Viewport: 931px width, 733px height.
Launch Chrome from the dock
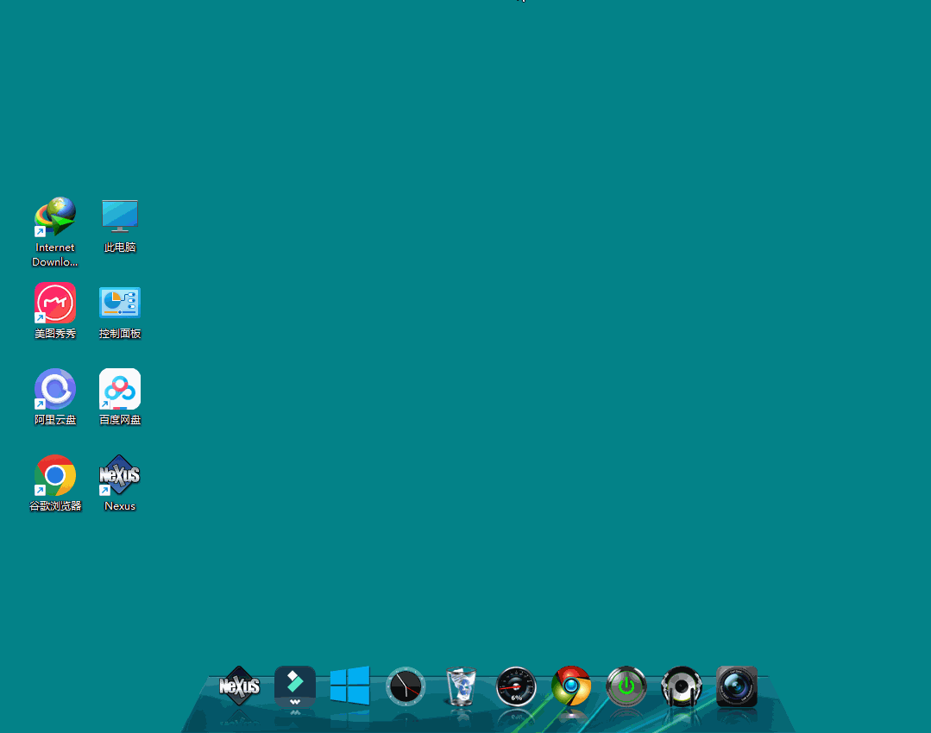571,686
